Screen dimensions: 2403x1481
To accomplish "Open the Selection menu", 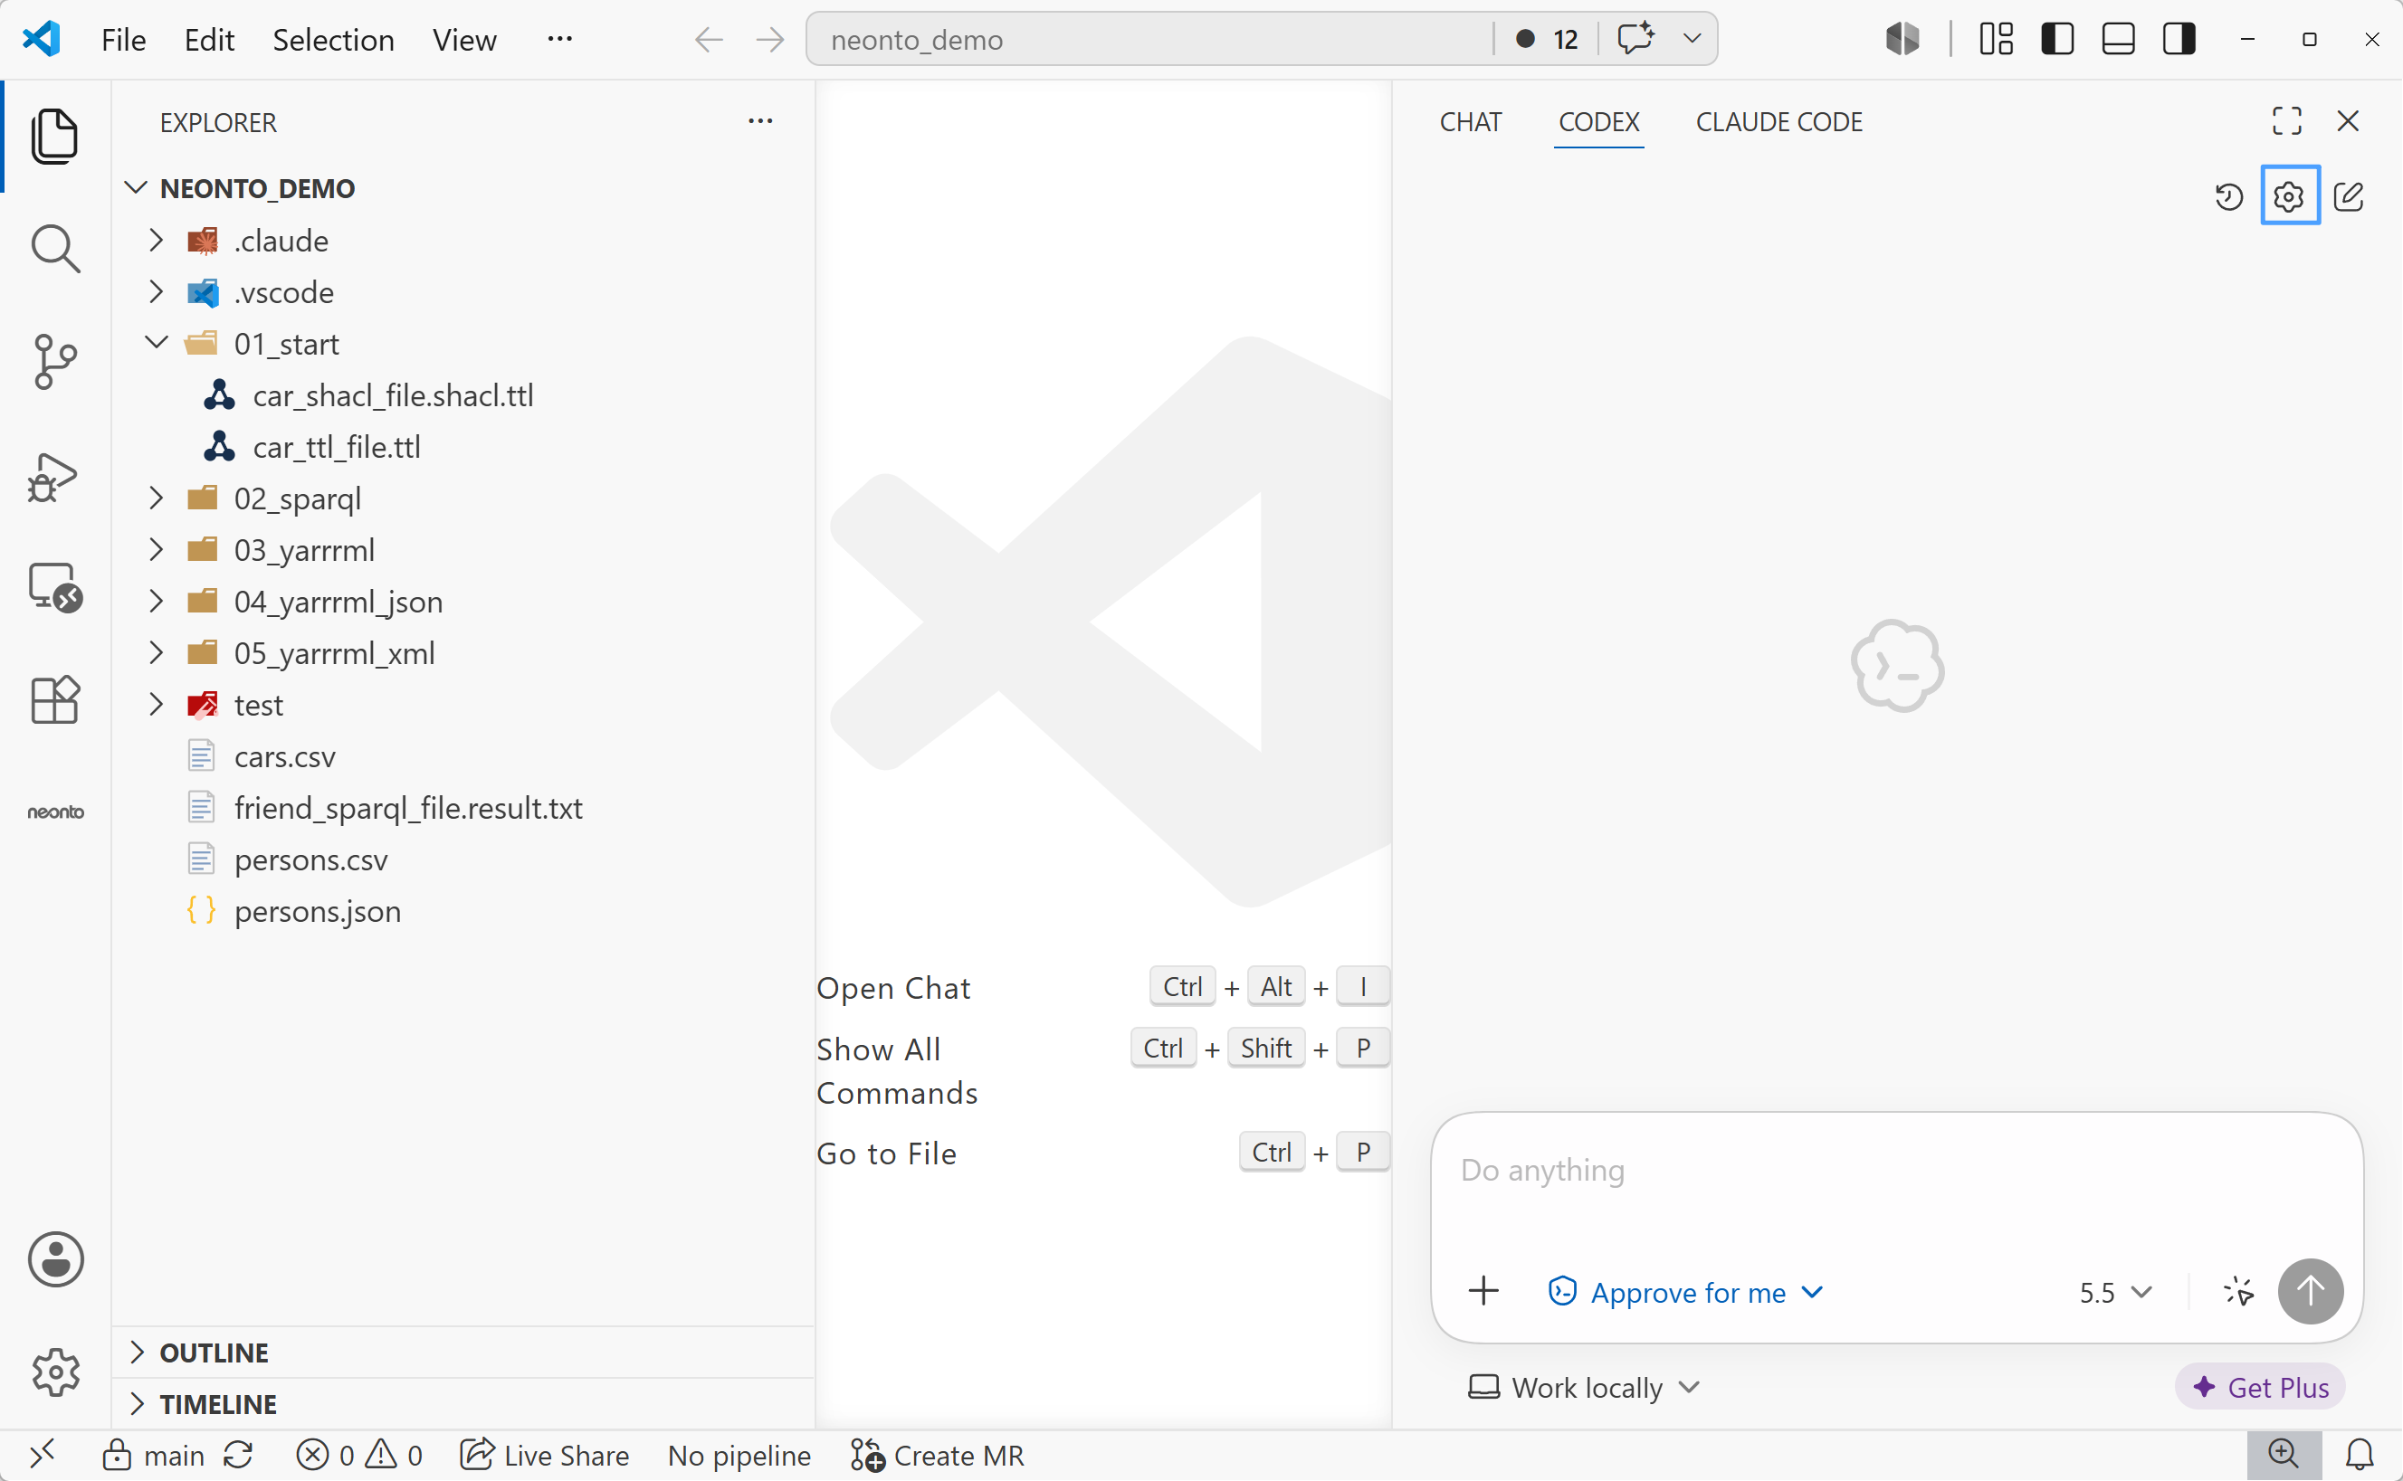I will coord(333,39).
